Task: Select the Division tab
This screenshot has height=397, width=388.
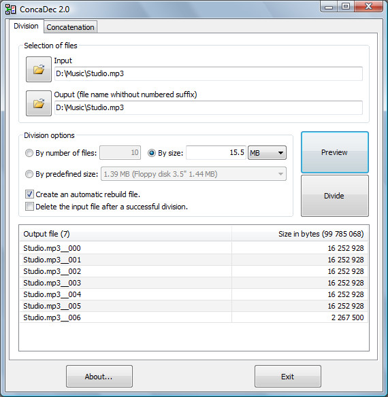Action: click(x=26, y=26)
